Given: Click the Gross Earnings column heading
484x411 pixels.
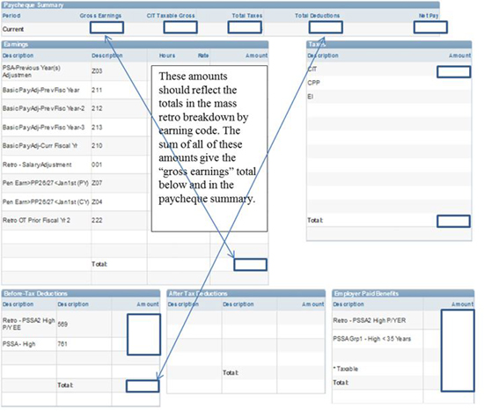Looking at the screenshot, I should click(100, 16).
